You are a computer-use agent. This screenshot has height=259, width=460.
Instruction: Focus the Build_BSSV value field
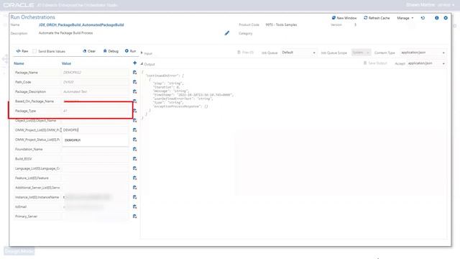96,158
